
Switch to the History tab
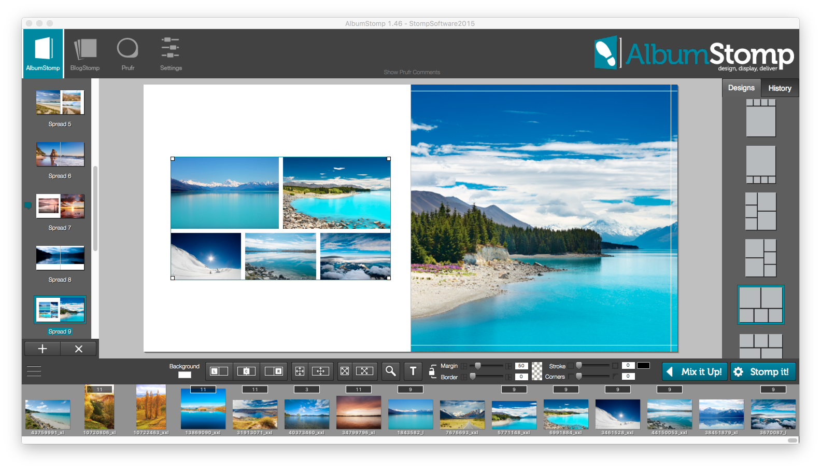pos(780,88)
